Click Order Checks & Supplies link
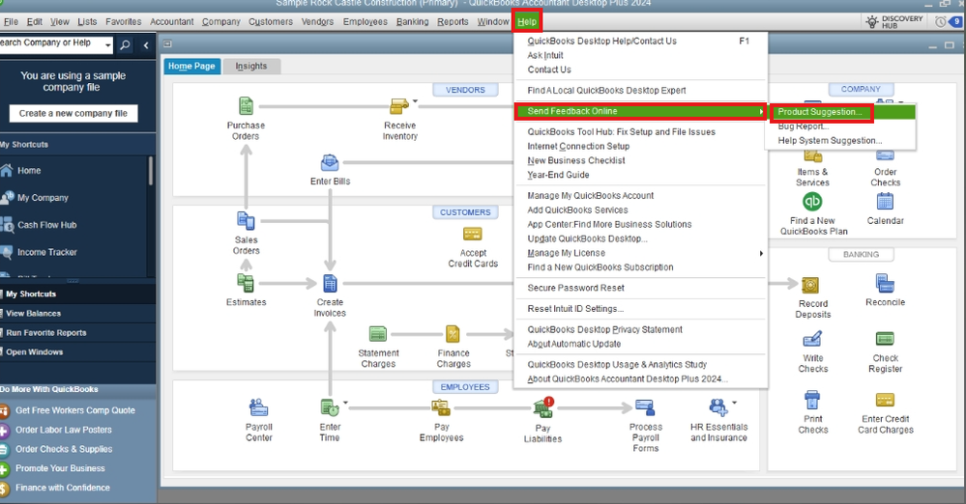 pos(64,449)
